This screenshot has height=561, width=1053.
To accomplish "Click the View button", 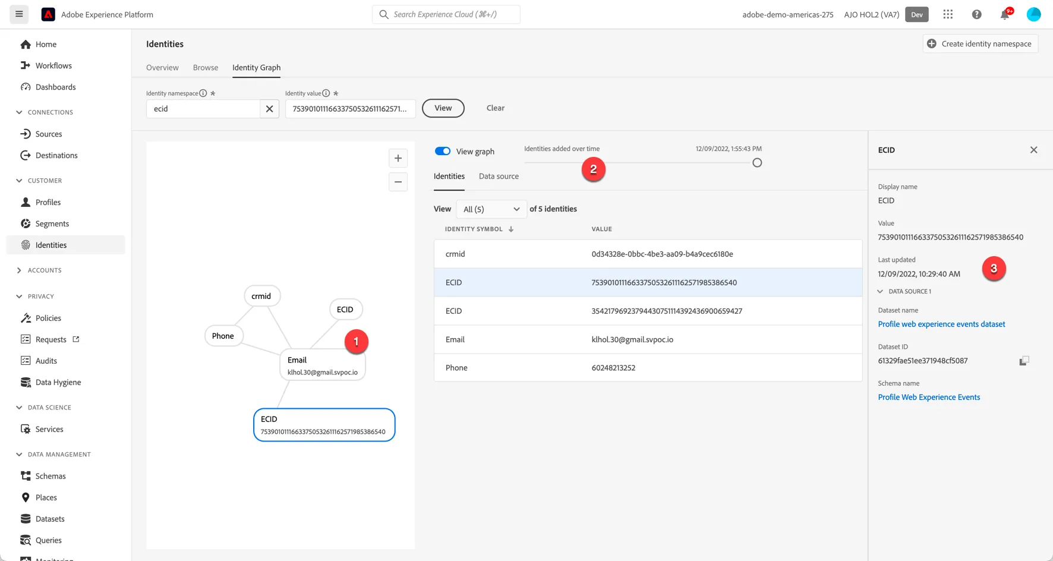I will point(443,108).
